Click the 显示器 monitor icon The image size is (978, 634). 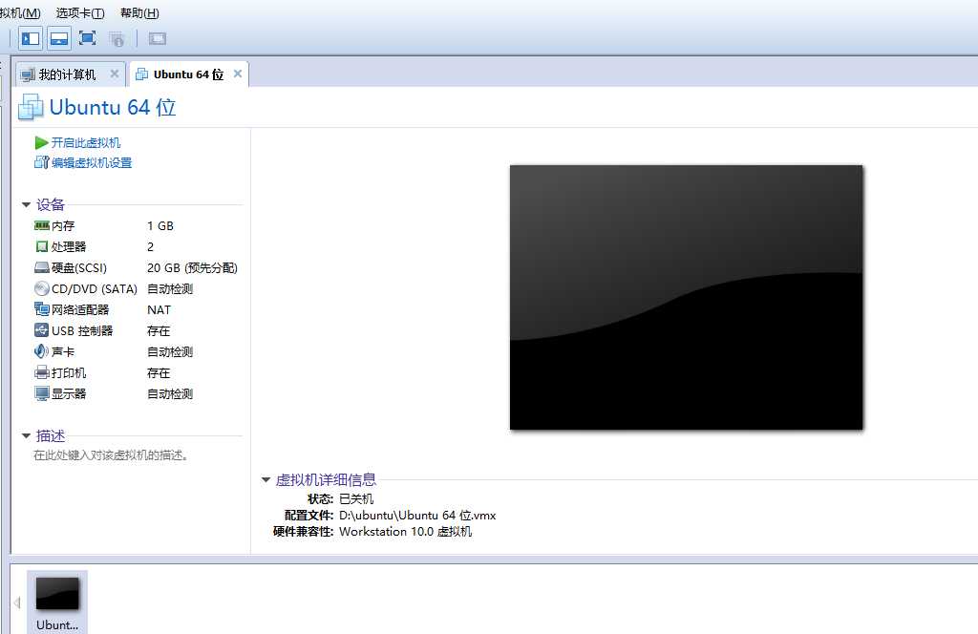(x=42, y=394)
